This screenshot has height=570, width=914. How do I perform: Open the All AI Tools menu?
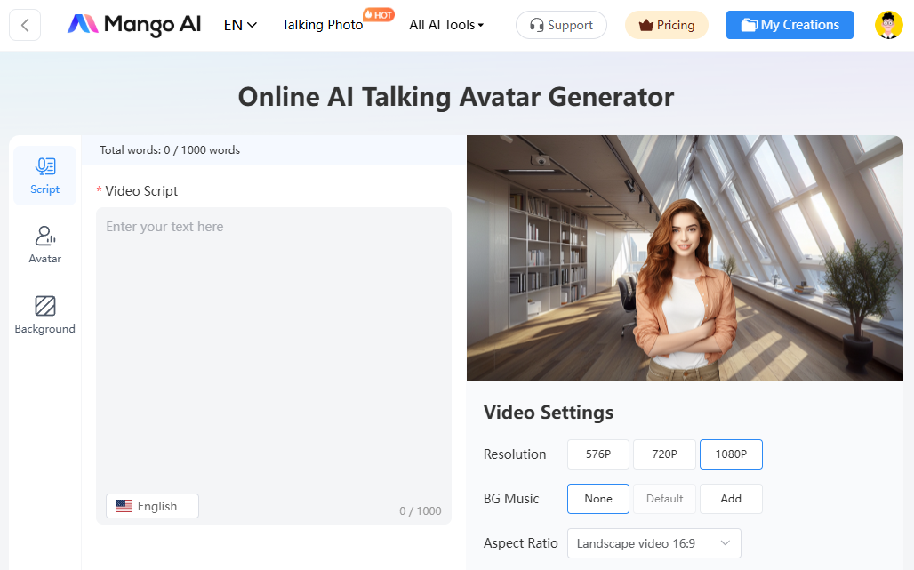pos(445,25)
